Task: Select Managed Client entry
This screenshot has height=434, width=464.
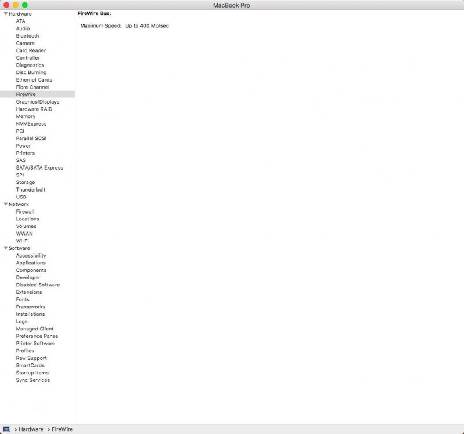Action: tap(35, 329)
